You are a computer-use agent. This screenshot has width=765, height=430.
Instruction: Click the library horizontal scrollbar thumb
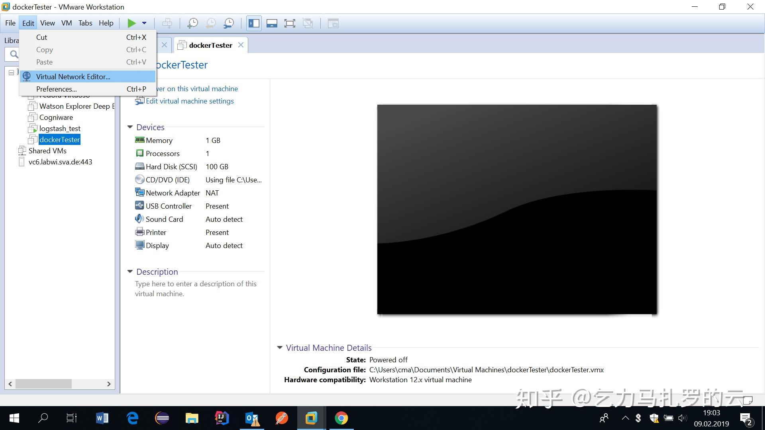(x=43, y=384)
